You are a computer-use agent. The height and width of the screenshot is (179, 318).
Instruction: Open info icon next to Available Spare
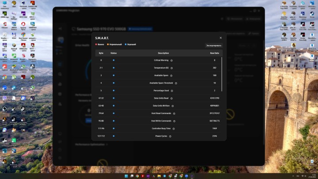click(x=171, y=76)
